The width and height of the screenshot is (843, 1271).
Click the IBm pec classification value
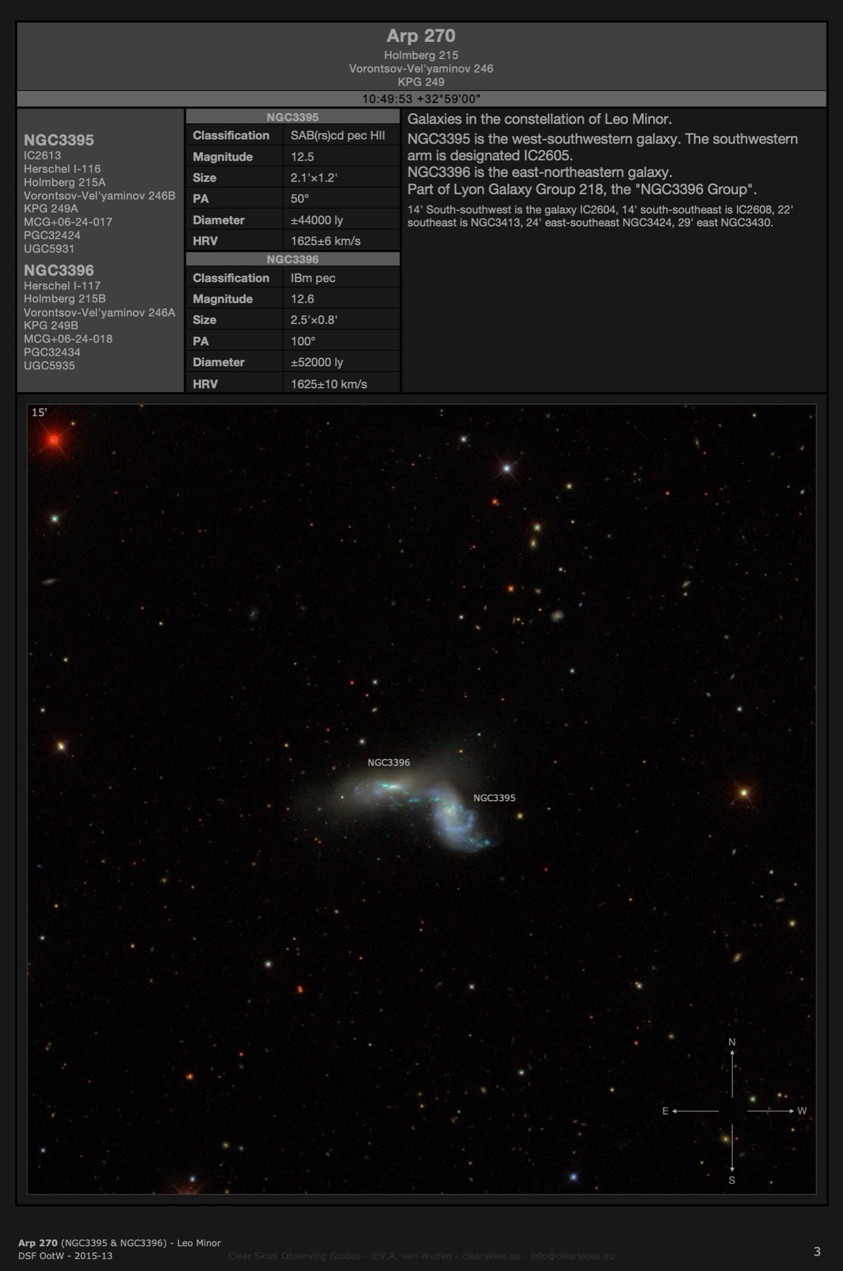[313, 278]
